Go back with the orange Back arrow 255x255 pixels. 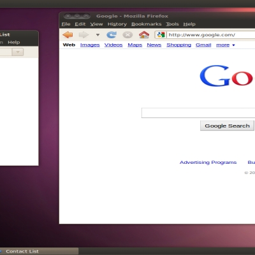pyautogui.click(x=68, y=34)
